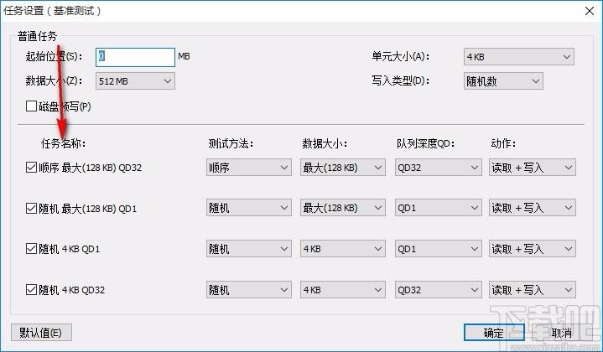Open 动作 dropdown in 随机 4 KB QD1 row
603x352 pixels.
point(533,249)
